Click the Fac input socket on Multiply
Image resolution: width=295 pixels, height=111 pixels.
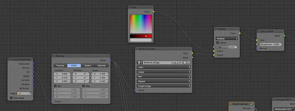tap(214, 47)
